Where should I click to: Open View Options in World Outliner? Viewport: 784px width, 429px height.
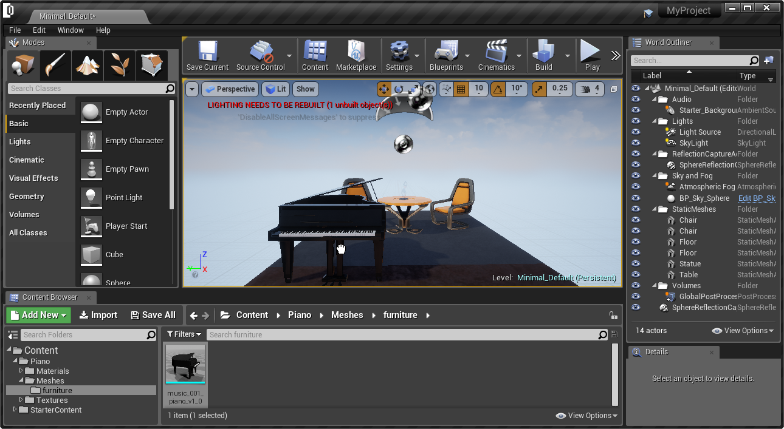(x=743, y=331)
